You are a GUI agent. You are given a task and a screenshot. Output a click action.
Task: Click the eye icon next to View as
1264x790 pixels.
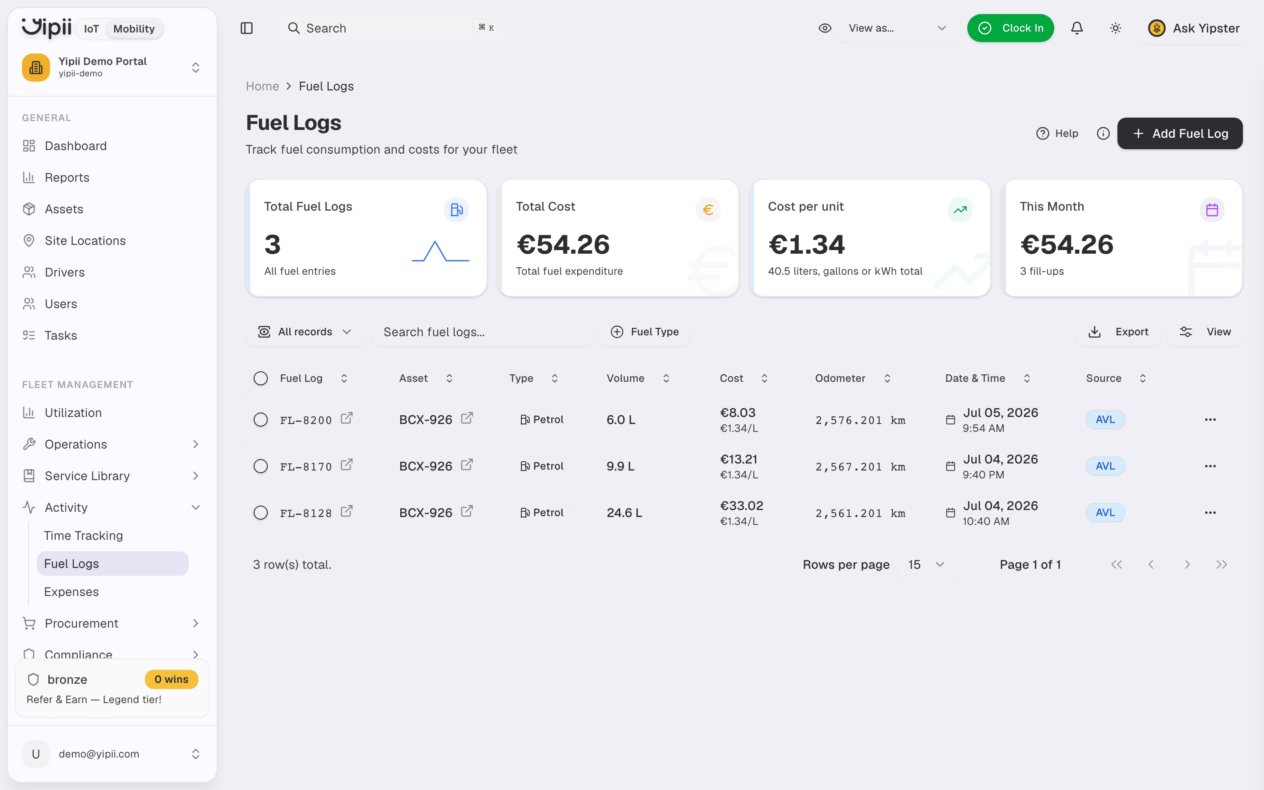(825, 28)
